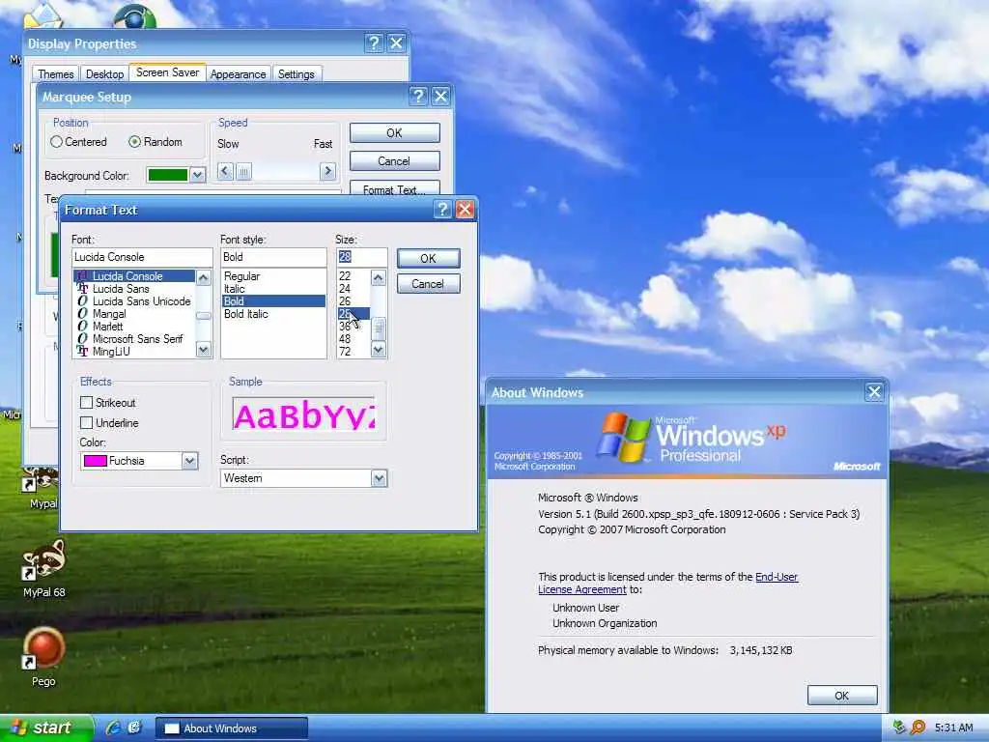Viewport: 989px width, 742px height.
Task: Click speed slider right arrow toward Fast
Action: pos(327,171)
